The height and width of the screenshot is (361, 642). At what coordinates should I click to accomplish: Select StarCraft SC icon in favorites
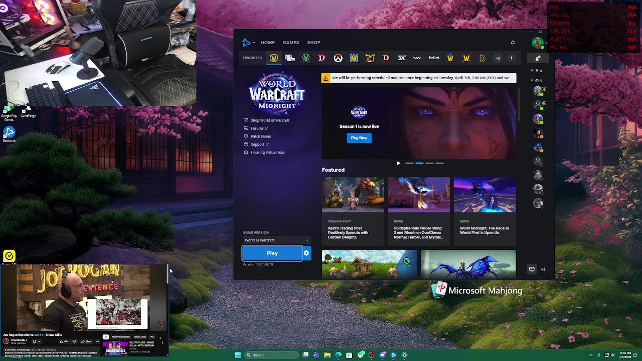point(402,58)
